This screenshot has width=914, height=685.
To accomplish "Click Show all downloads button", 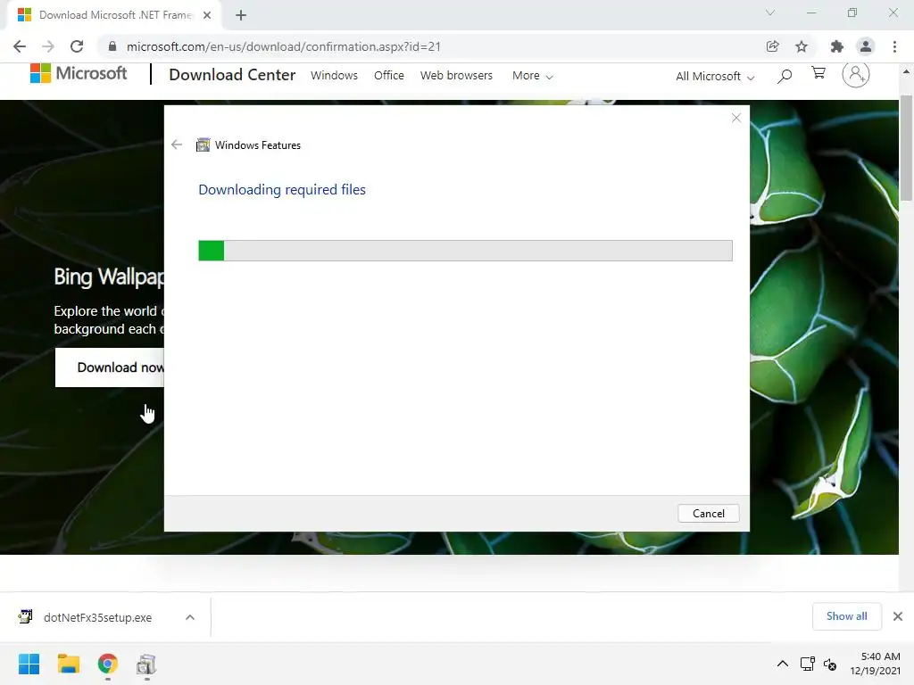I will point(846,616).
